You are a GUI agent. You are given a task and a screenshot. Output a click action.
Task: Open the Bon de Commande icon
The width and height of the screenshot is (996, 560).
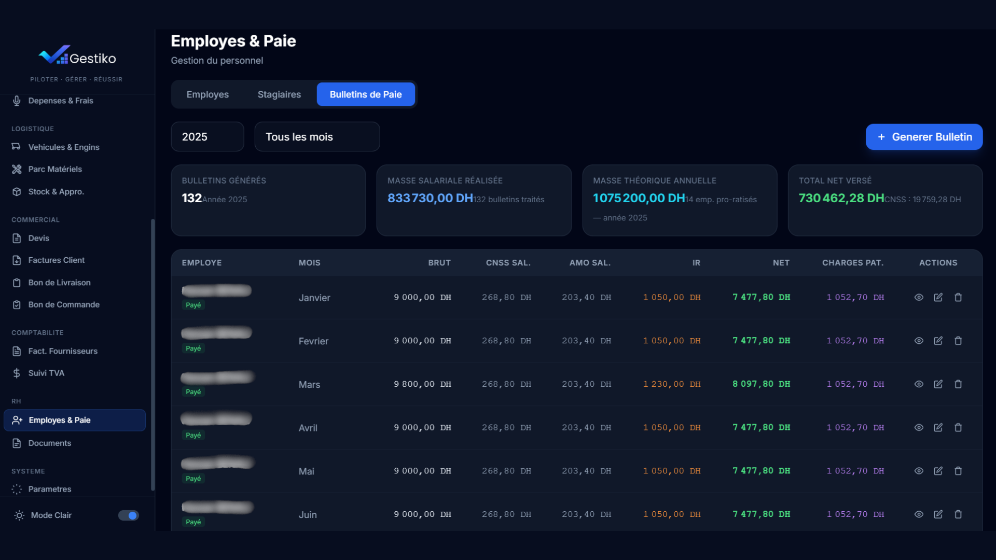point(17,304)
